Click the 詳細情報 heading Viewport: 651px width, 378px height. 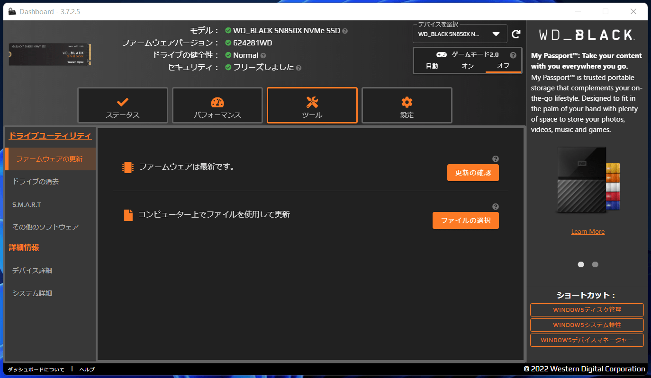pos(24,247)
